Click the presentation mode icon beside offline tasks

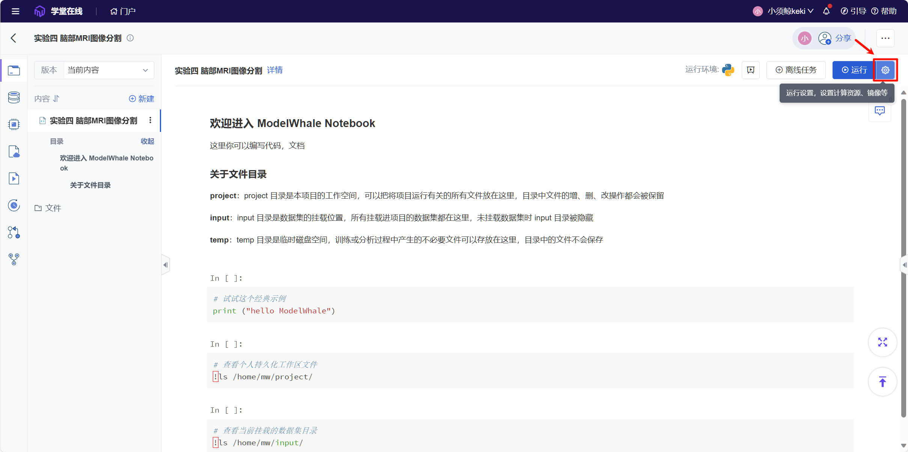(x=750, y=70)
